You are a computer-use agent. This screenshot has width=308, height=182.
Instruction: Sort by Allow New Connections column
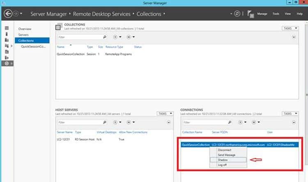tap(133, 132)
